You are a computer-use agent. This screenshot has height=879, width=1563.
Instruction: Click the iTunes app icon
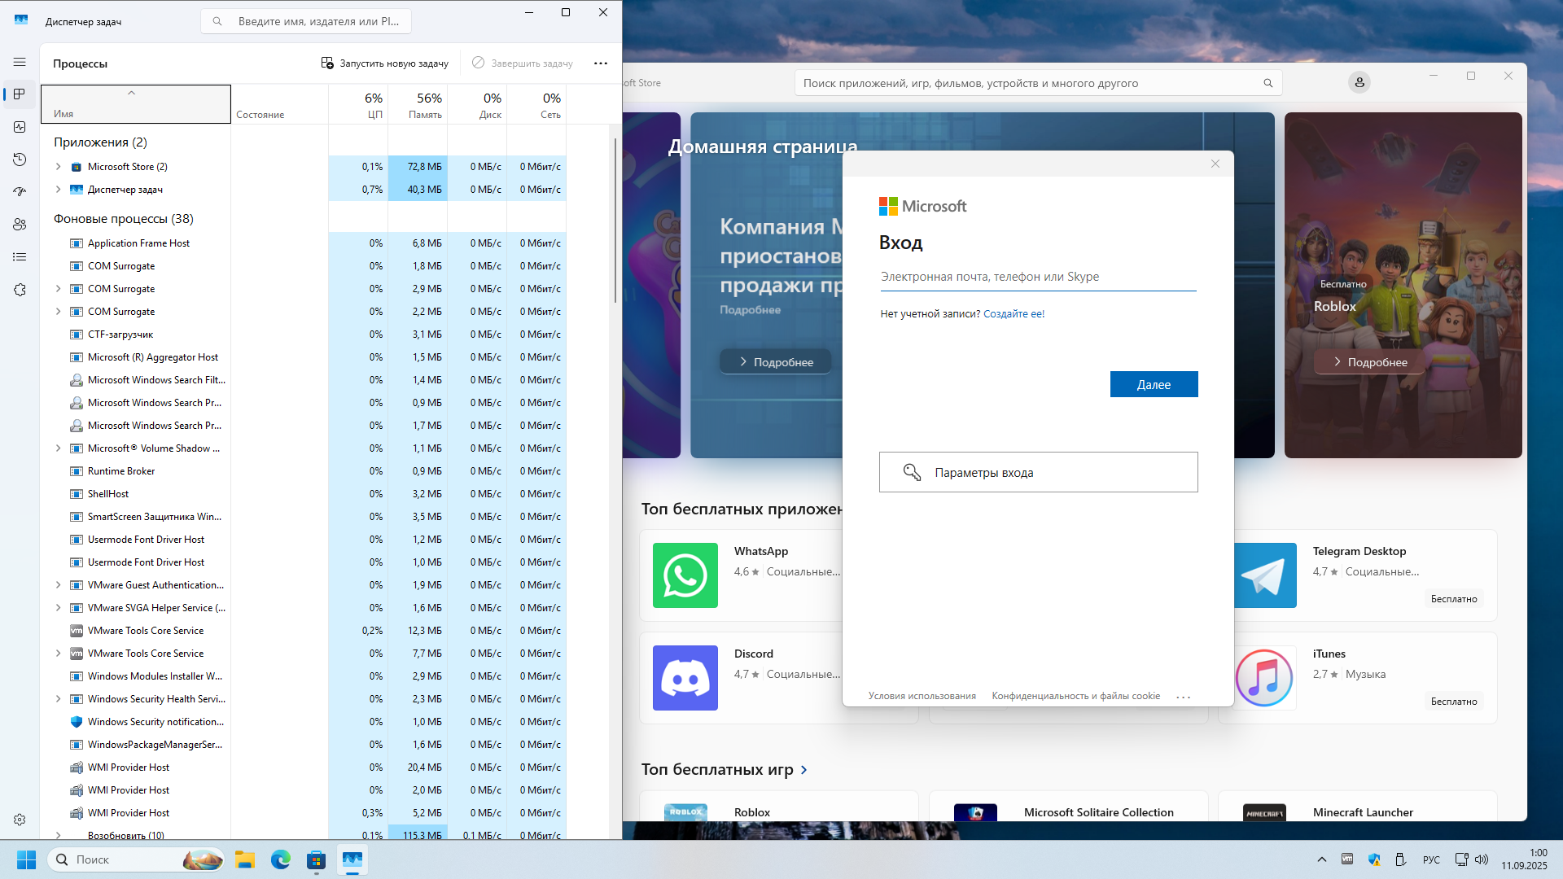pos(1265,678)
